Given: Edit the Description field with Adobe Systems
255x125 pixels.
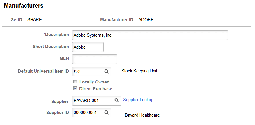Looking at the screenshot, I should tap(150, 35).
